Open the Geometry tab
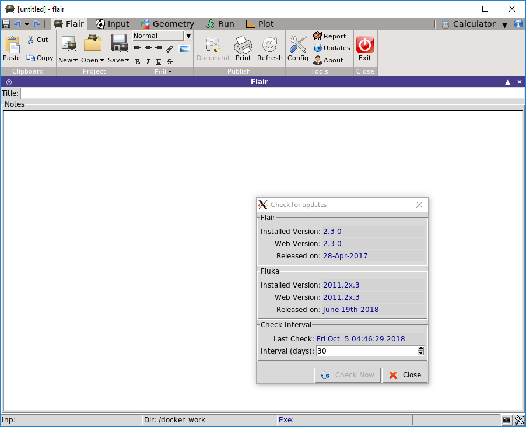 pos(167,24)
